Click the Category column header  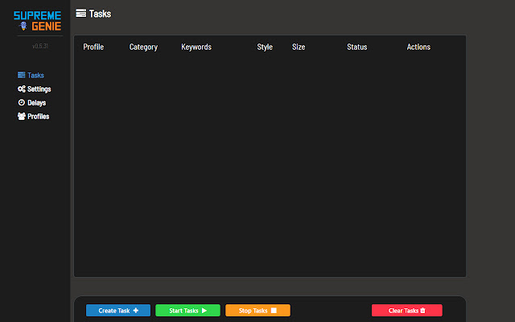(143, 47)
